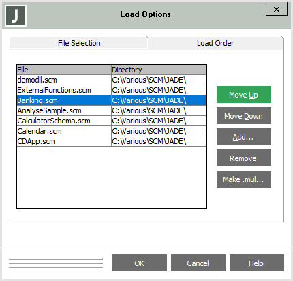293x281 pixels.
Task: Open the Add... file dialog
Action: (244, 137)
